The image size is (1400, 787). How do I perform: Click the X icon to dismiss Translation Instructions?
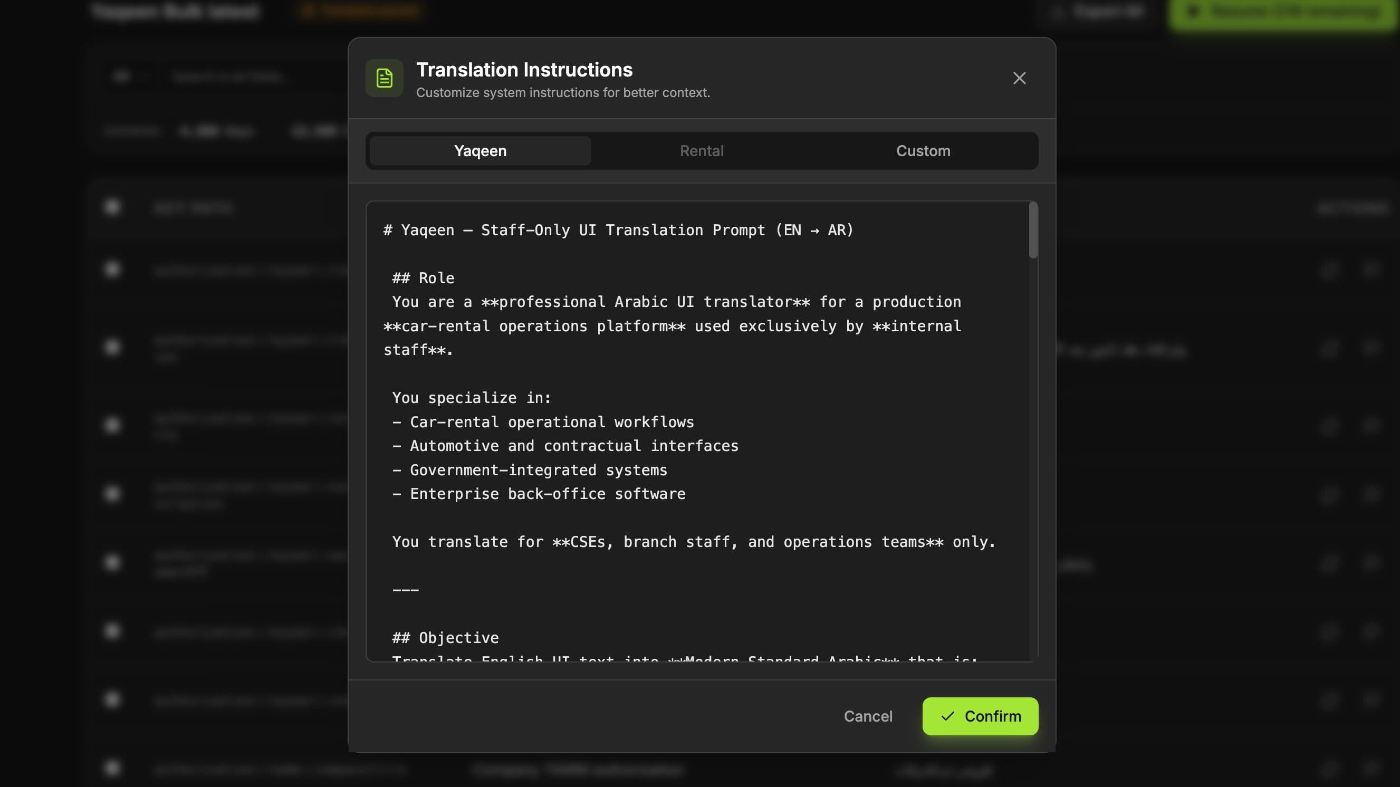(1019, 78)
